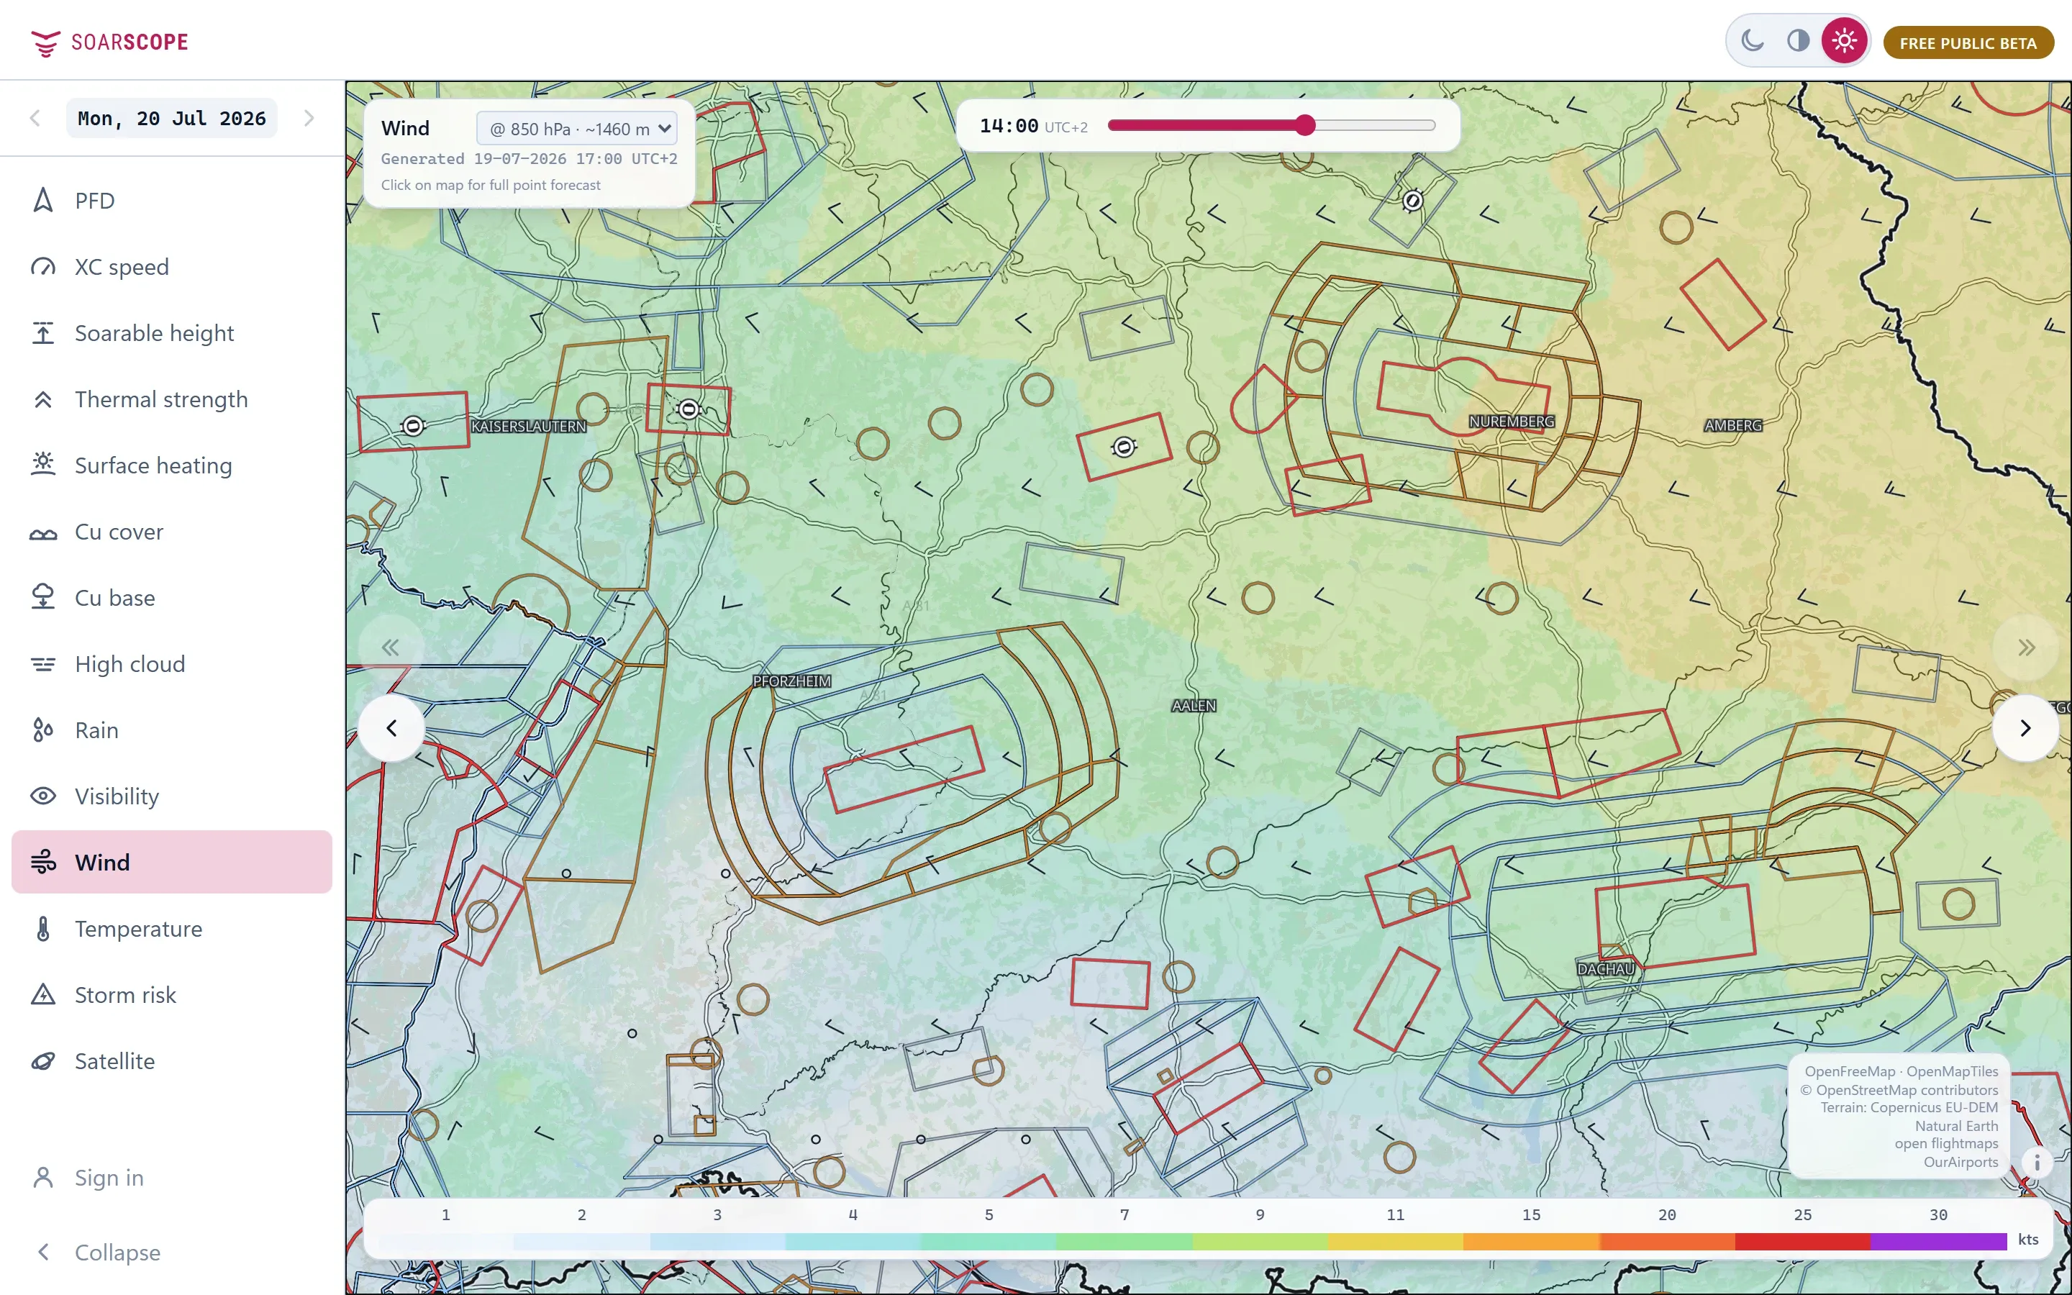Choose the Rain droplets icon
Image resolution: width=2072 pixels, height=1295 pixels.
pos(43,730)
